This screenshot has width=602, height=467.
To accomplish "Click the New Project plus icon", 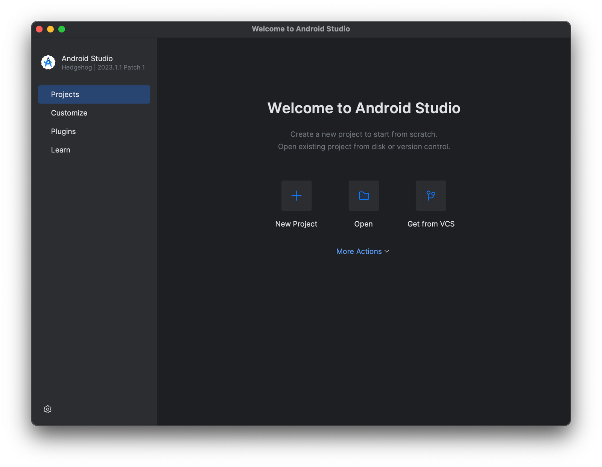I will [296, 196].
